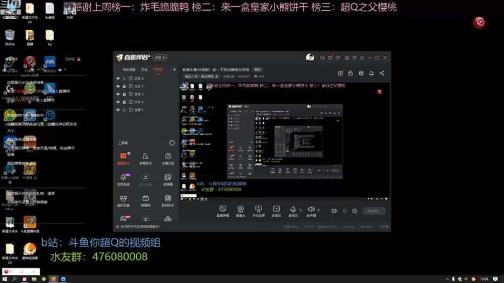Click the unlock padlock icon in room header
Image resolution: width=504 pixels, height=283 pixels.
350,73
